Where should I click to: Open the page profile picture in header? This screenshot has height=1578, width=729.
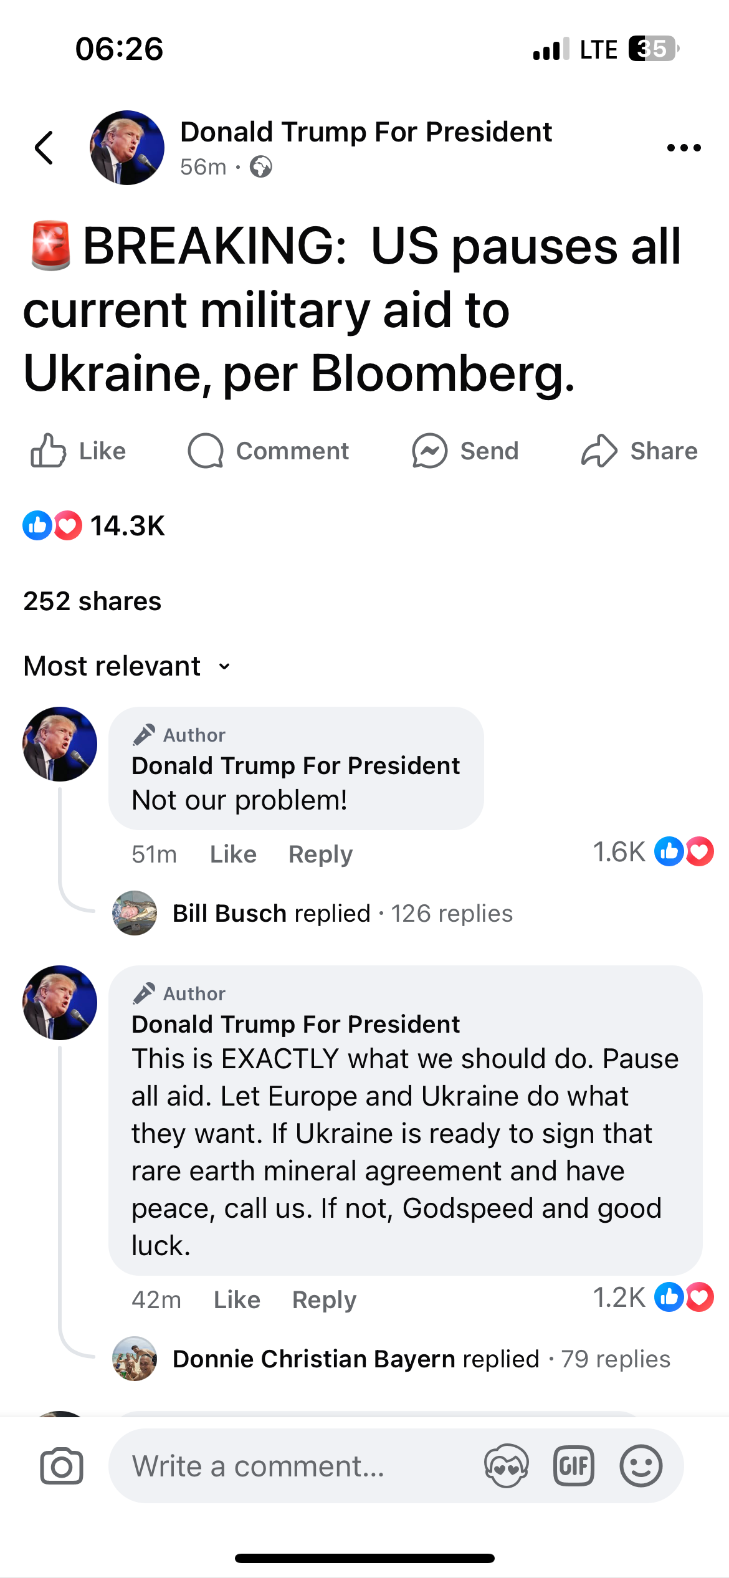tap(127, 148)
